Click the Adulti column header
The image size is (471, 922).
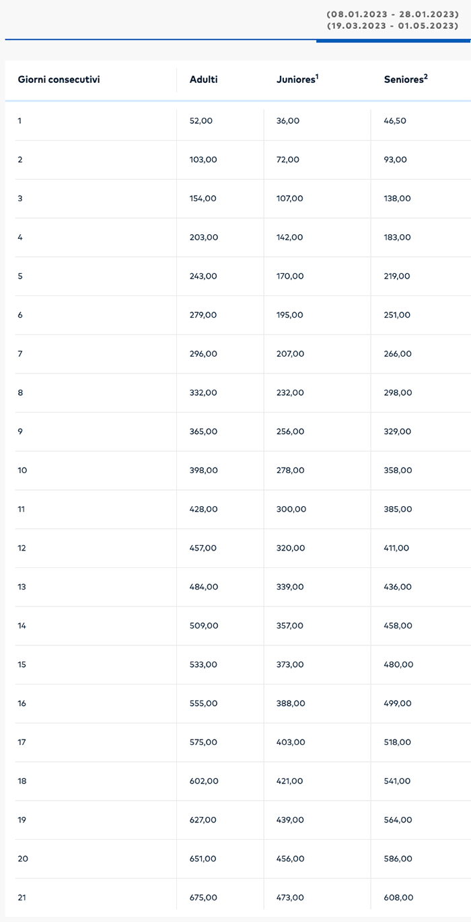coord(204,79)
